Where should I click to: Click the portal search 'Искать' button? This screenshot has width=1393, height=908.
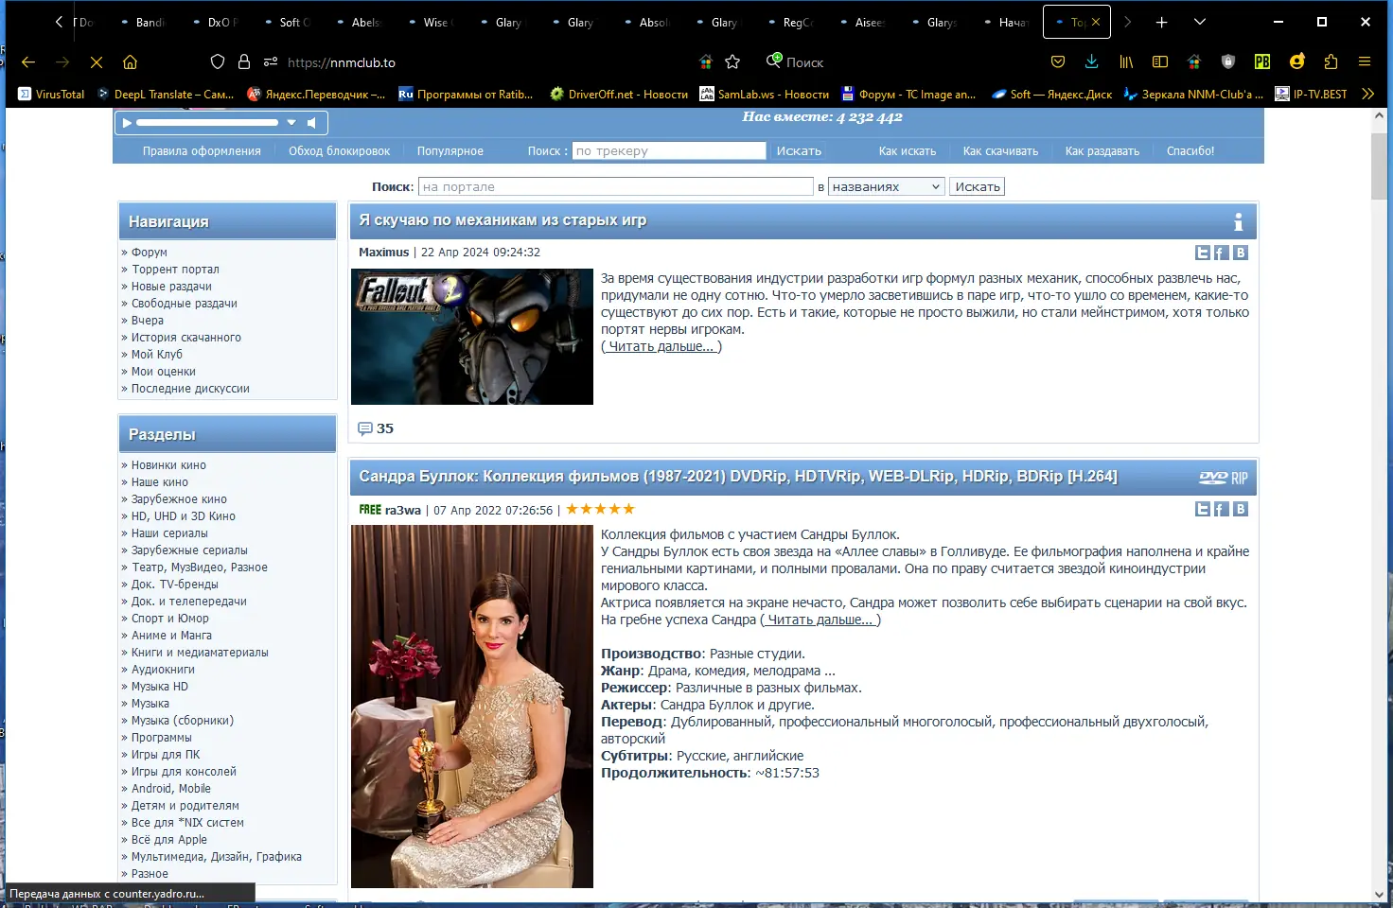[x=977, y=186]
